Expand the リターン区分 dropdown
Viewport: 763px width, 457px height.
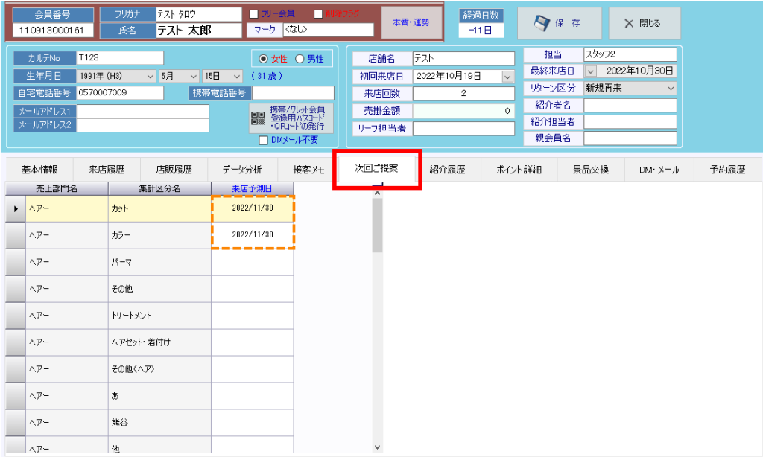click(670, 88)
